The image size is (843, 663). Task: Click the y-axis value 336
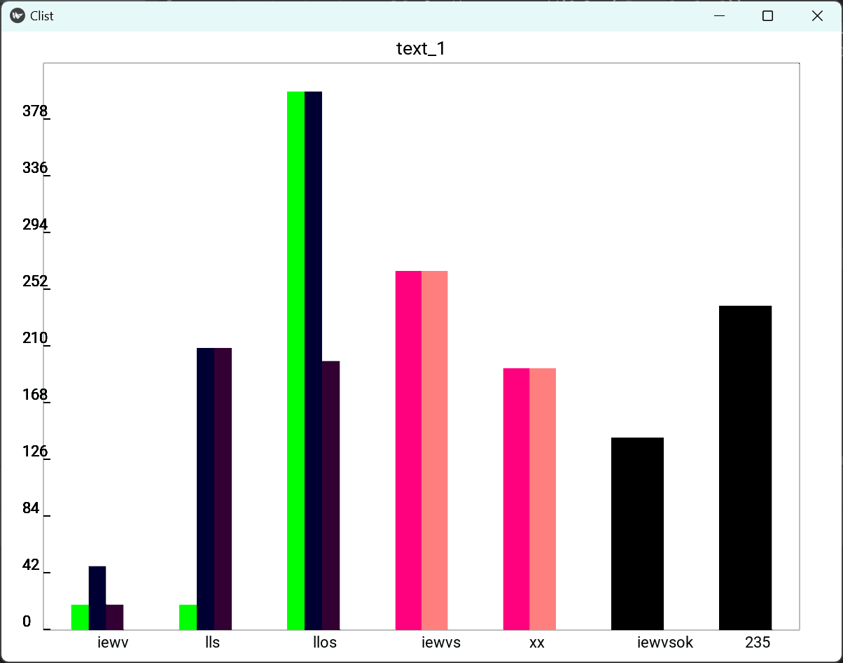[34, 168]
